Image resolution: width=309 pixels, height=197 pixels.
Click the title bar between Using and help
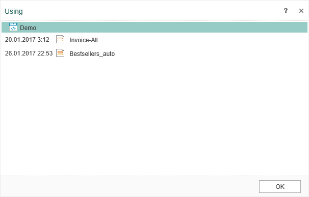click(153, 11)
